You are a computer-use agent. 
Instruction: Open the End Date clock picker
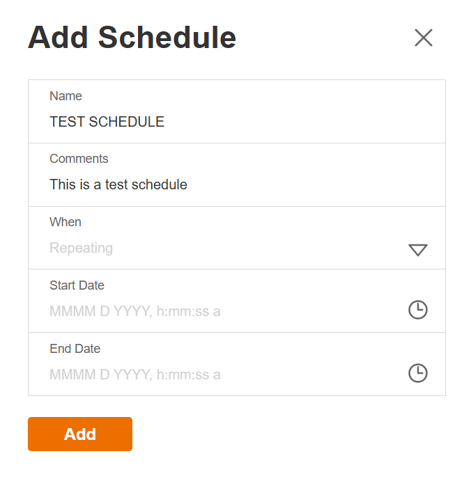click(417, 373)
